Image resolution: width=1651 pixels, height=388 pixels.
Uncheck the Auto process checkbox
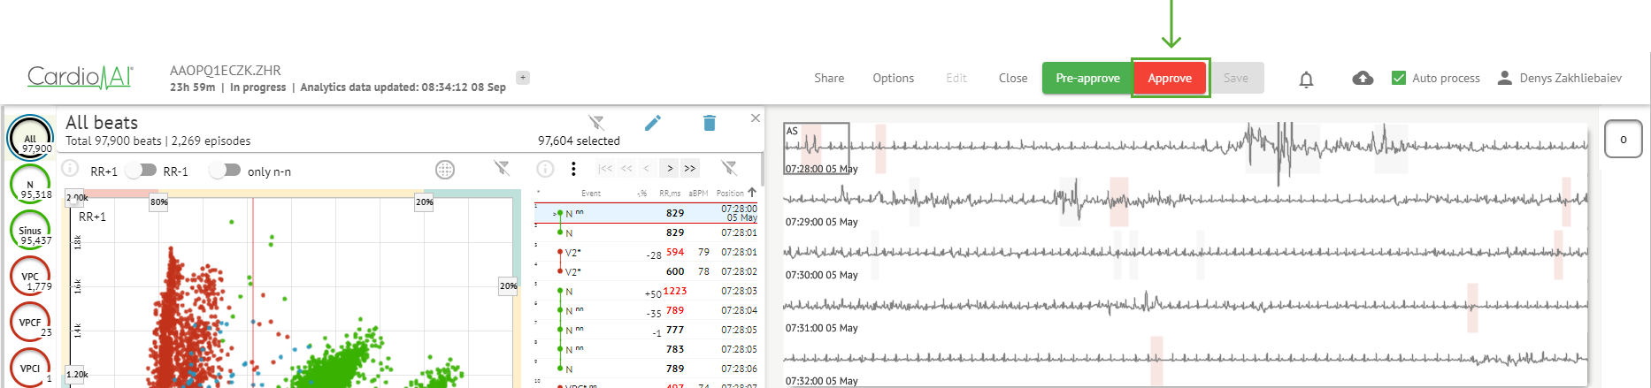point(1399,78)
